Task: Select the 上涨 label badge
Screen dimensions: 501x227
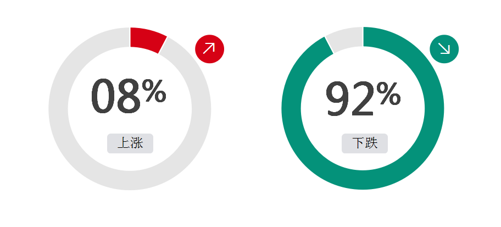Action: click(x=130, y=143)
